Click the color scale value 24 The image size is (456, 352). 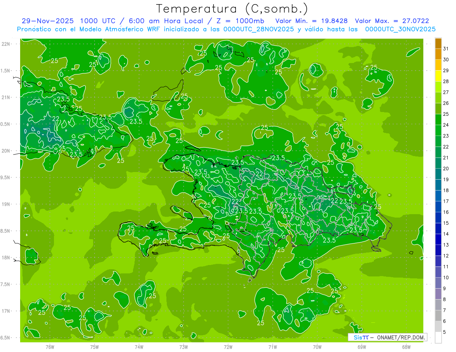point(446,125)
